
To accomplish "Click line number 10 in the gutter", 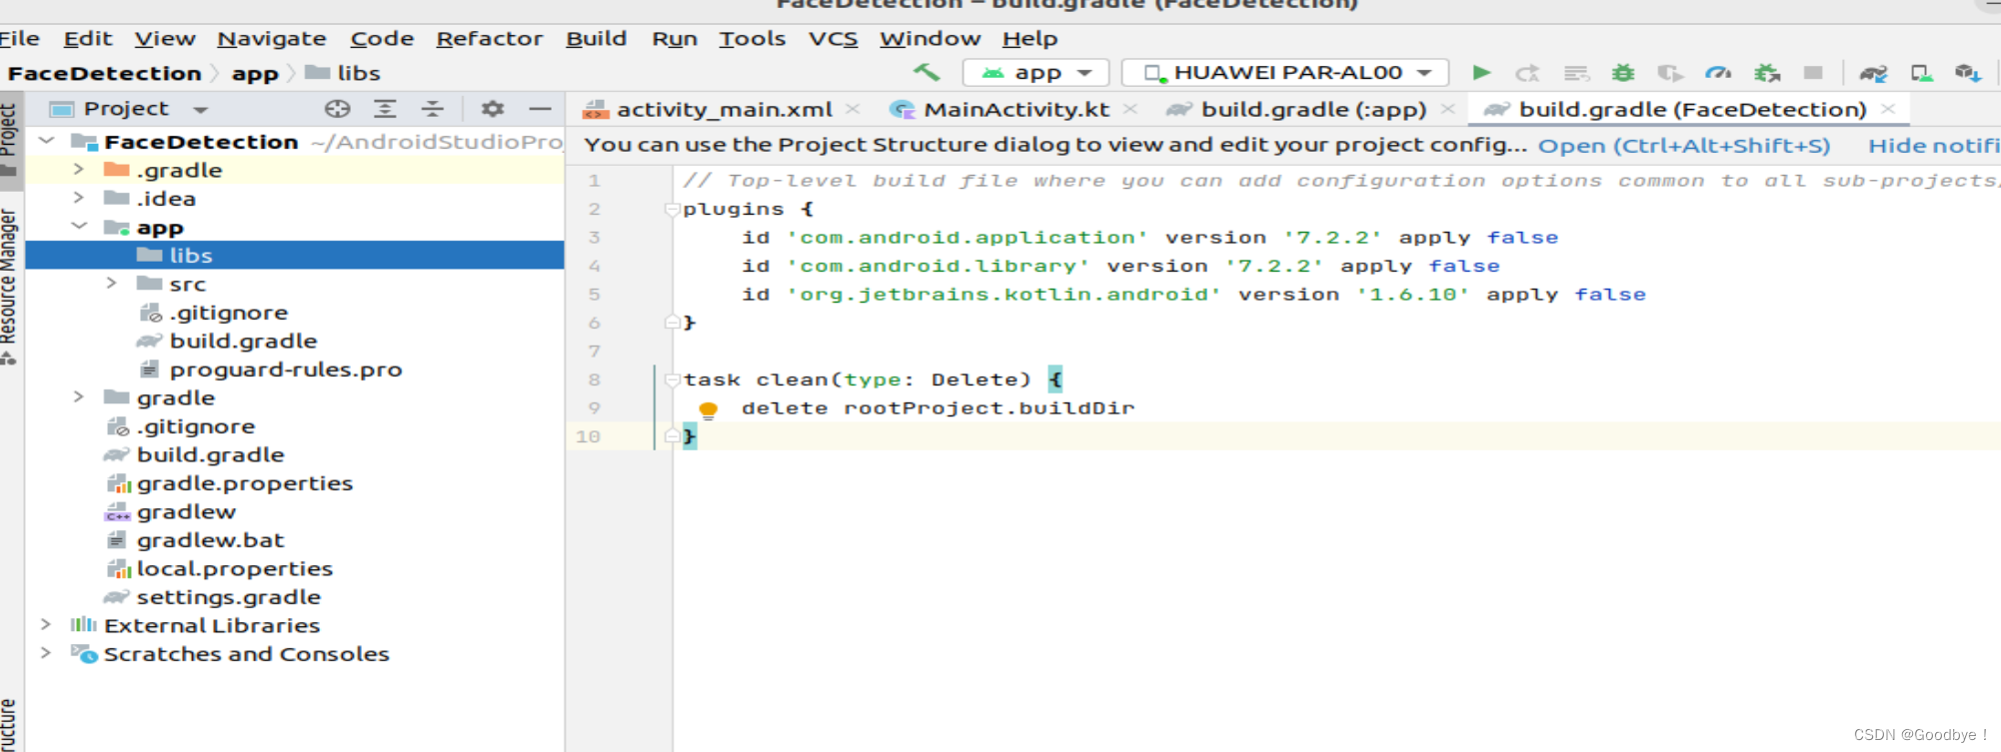I will pyautogui.click(x=588, y=436).
